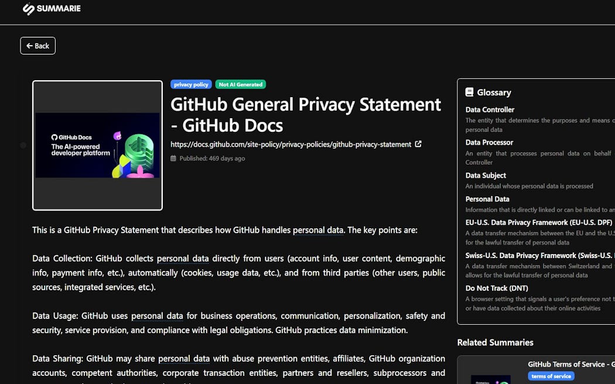Open the GitHub Terms of Service related summary

coord(572,365)
